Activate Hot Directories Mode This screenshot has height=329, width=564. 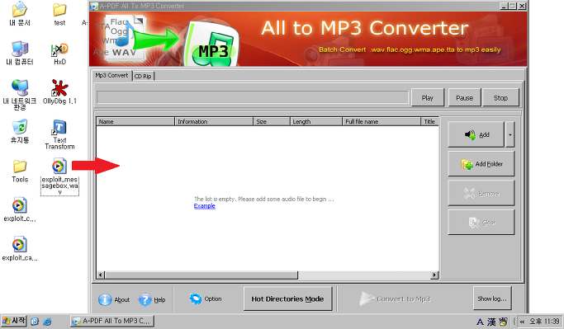(287, 298)
